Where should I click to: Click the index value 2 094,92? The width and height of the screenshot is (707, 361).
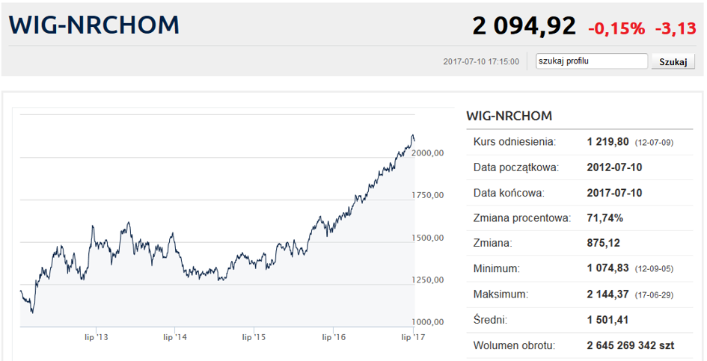tap(524, 25)
